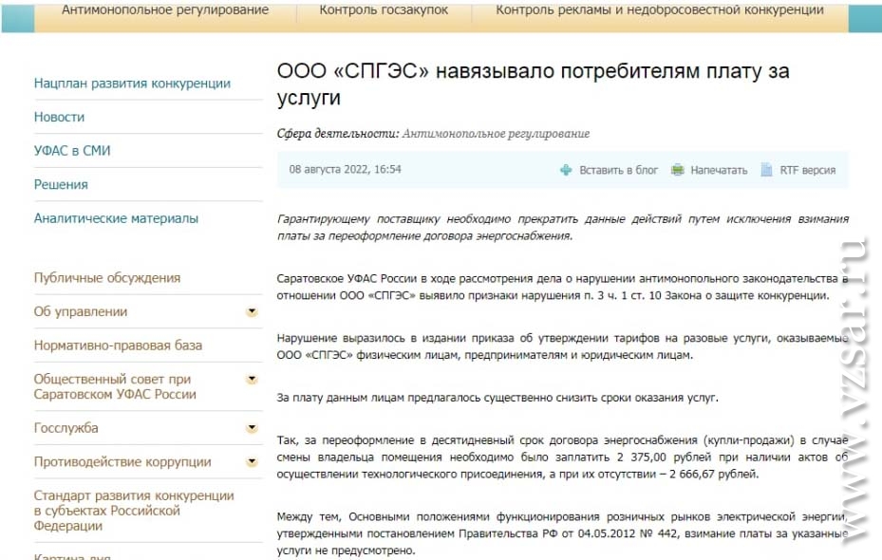Expand the 'Общественный совет' submenu arrow
This screenshot has width=882, height=560.
(252, 380)
